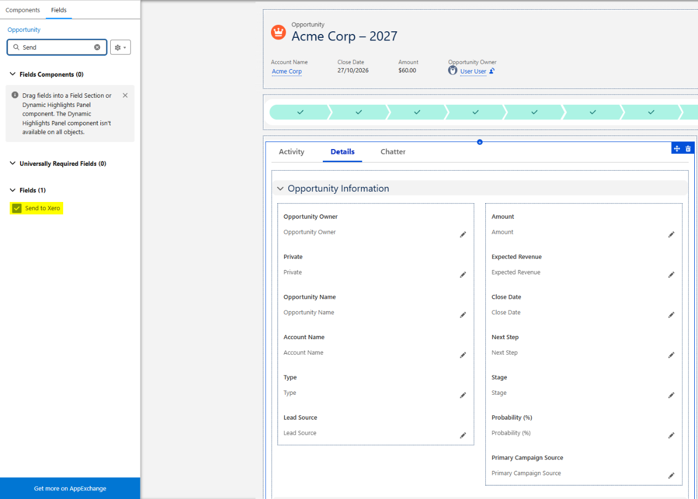Click the add component plus handle above tabs
The image size is (698, 499).
click(480, 142)
